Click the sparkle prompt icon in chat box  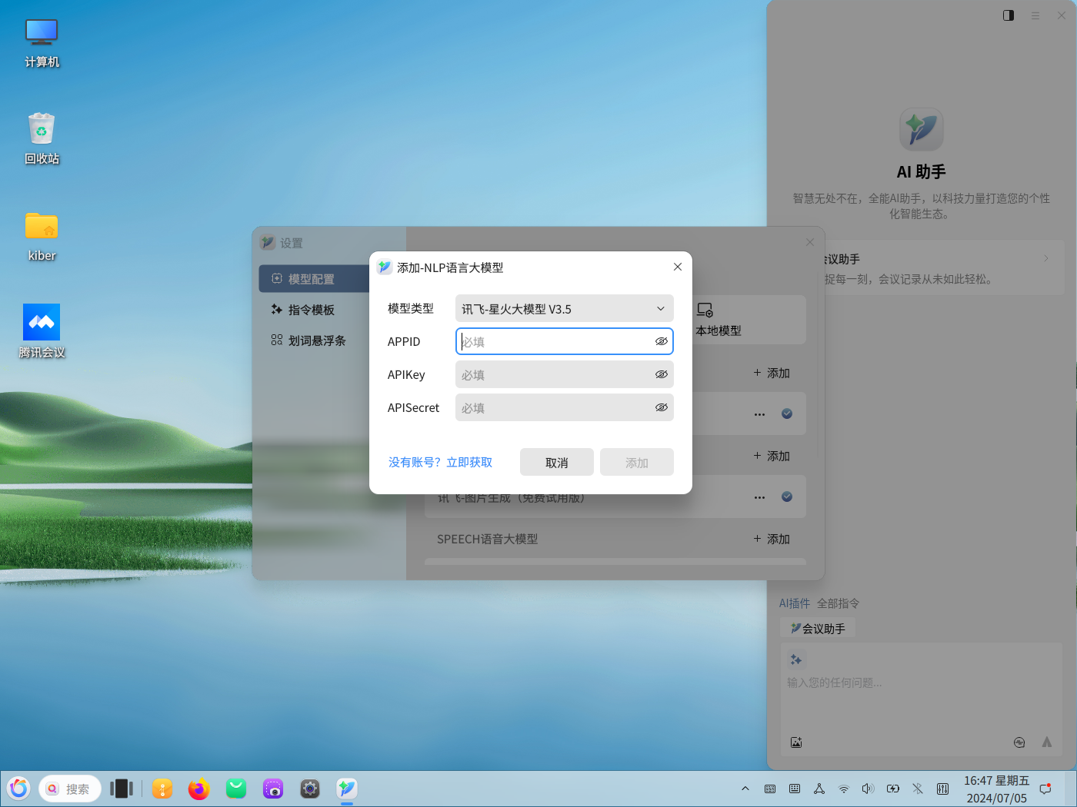tap(796, 659)
